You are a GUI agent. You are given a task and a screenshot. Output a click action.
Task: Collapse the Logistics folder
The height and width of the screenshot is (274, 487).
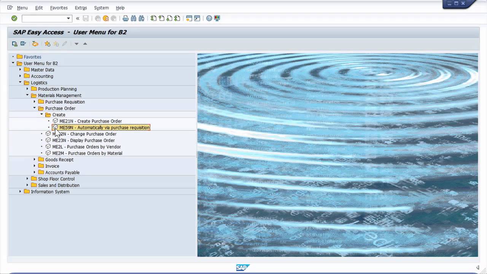tap(20, 83)
